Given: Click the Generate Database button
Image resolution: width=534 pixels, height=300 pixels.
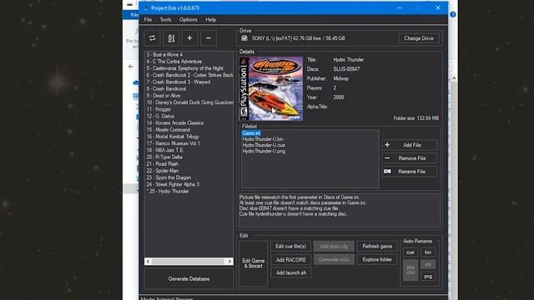Looking at the screenshot, I should (189, 278).
